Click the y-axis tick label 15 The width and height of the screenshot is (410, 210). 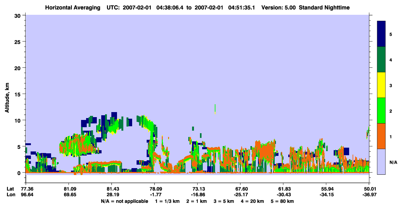tap(18, 94)
